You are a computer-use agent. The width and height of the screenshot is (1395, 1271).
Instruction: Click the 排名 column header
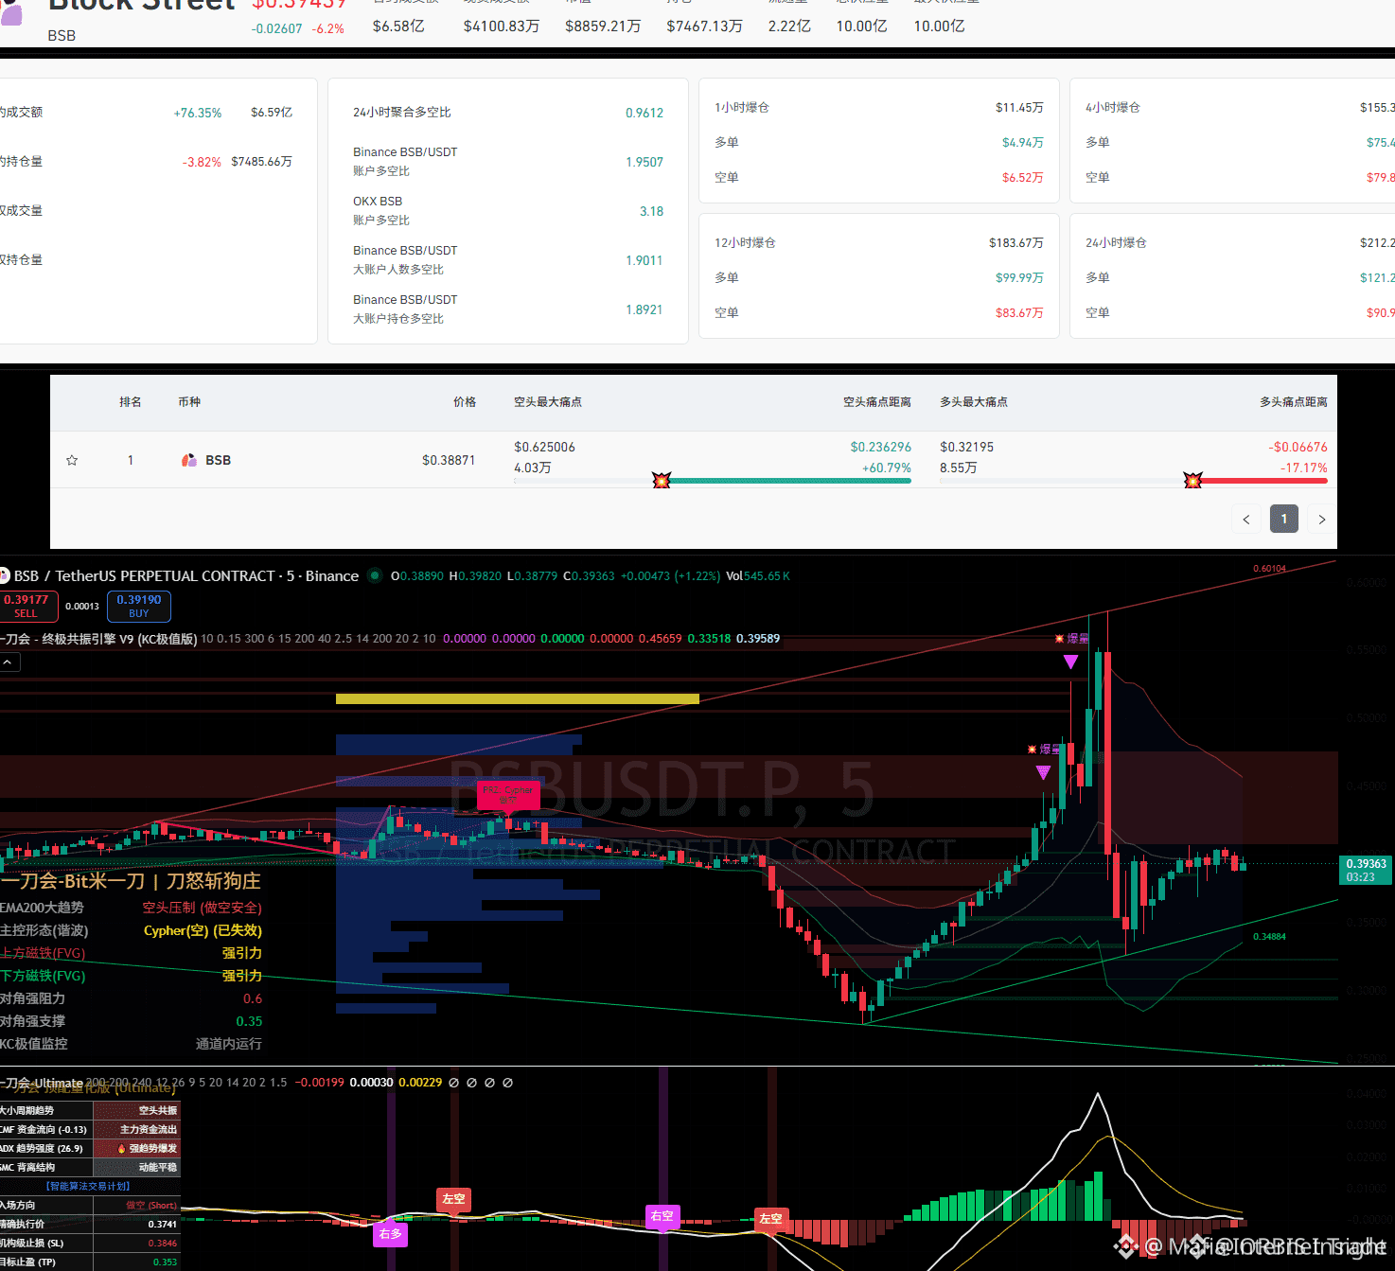pyautogui.click(x=131, y=402)
